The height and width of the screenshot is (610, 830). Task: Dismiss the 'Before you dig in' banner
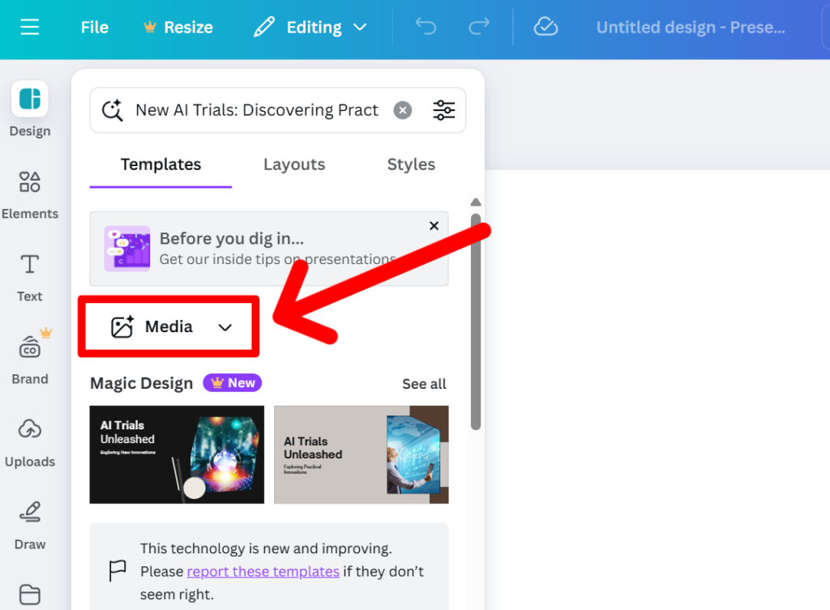tap(434, 226)
